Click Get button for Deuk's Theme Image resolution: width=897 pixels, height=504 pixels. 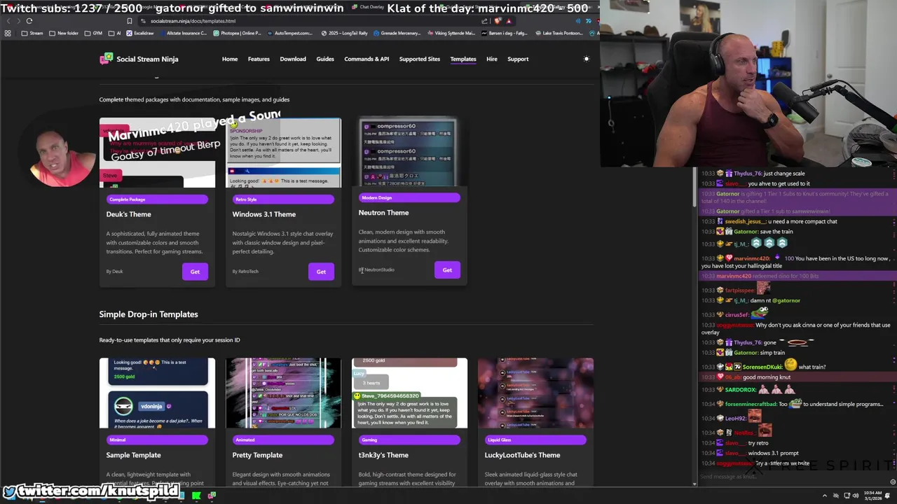coord(195,272)
